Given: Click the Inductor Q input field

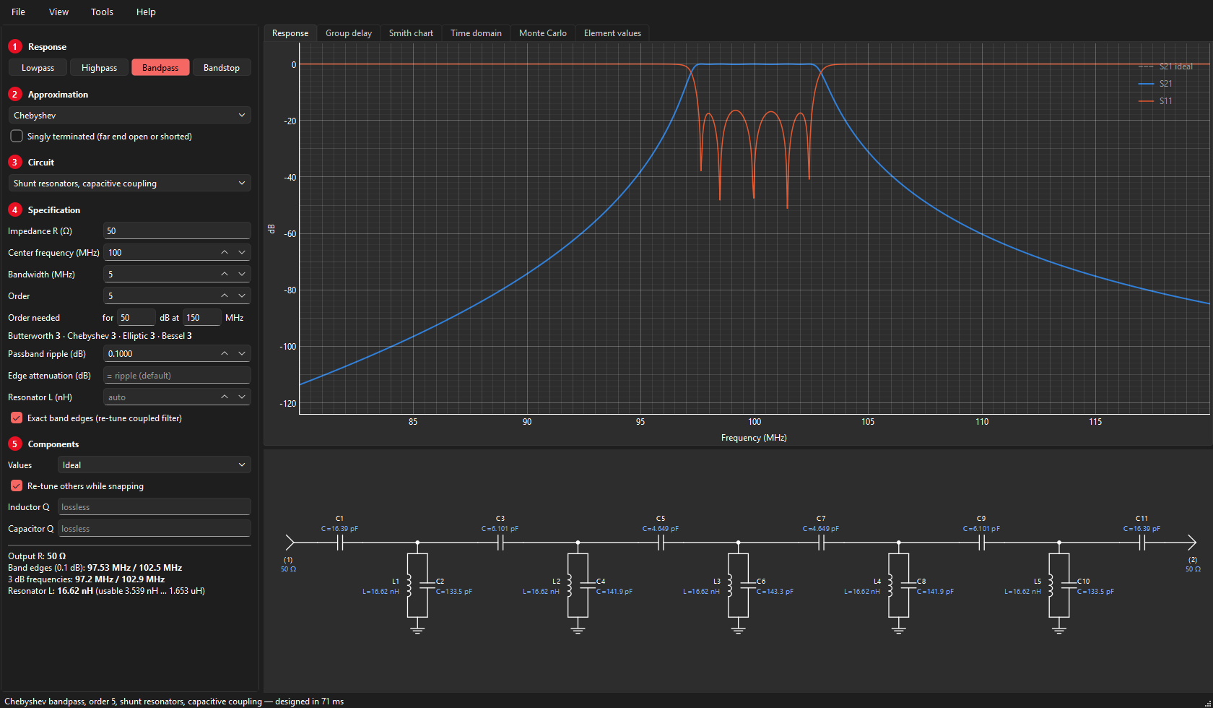Looking at the screenshot, I should click(154, 506).
